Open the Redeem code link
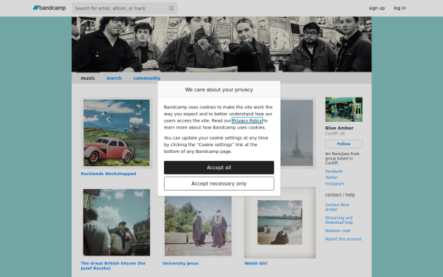443x277 pixels. click(x=337, y=230)
